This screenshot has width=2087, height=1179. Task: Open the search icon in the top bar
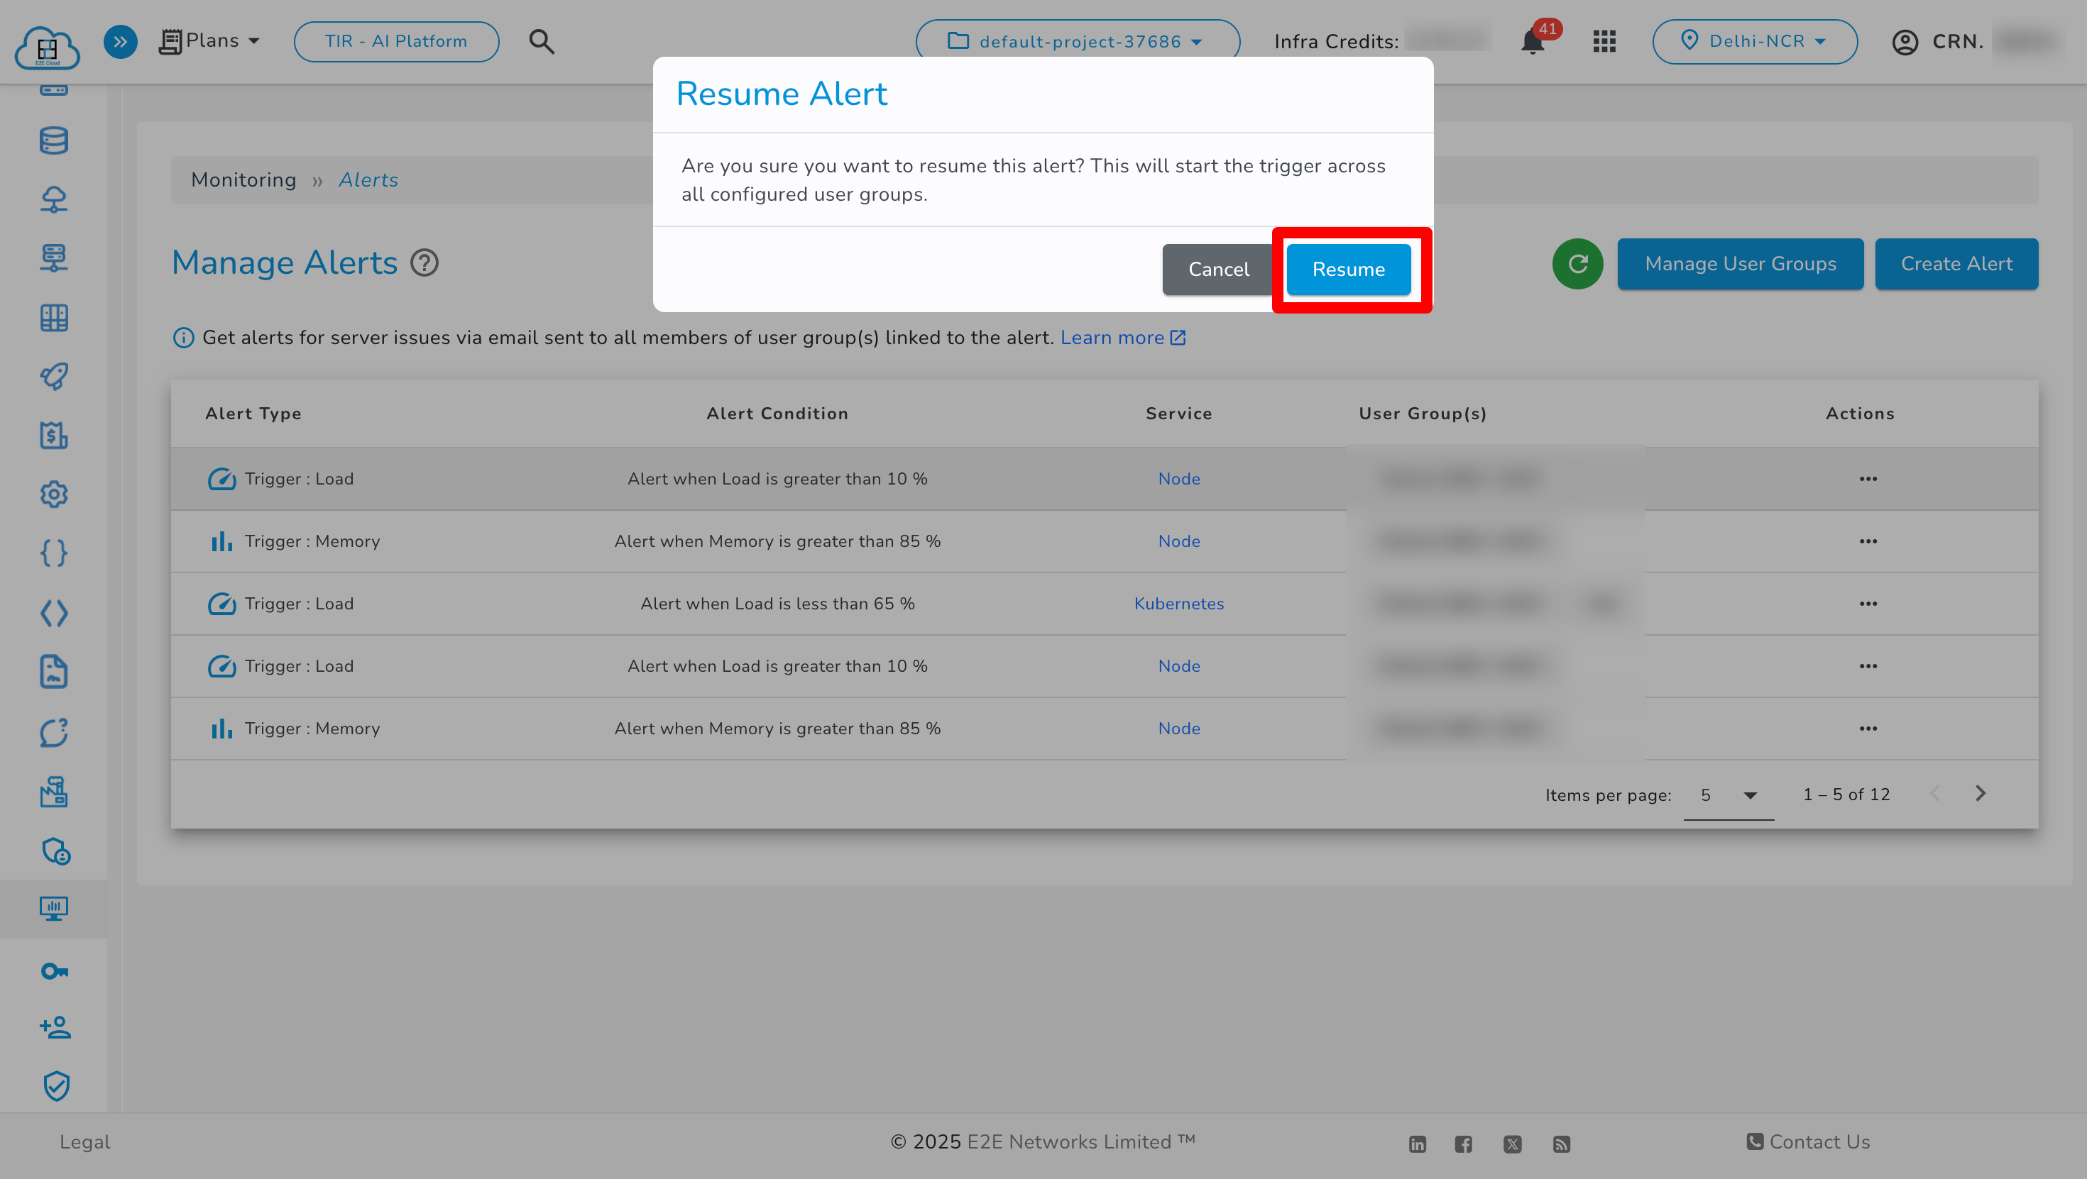[541, 41]
